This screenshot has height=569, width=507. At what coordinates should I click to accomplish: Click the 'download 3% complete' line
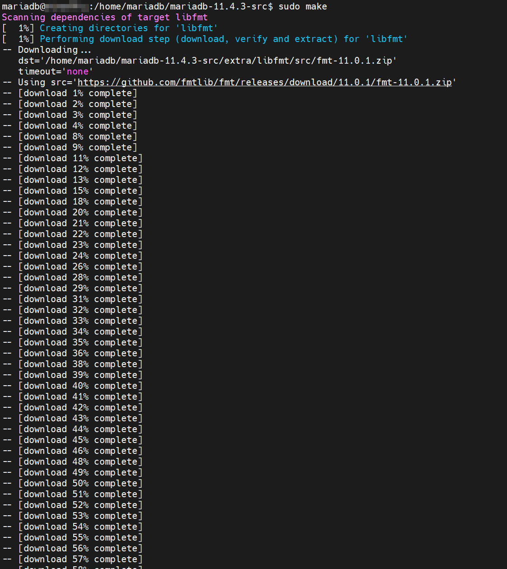(x=70, y=115)
